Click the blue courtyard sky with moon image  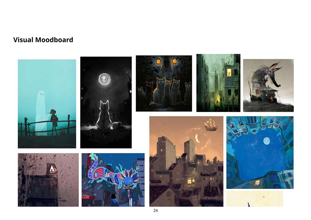260,152
